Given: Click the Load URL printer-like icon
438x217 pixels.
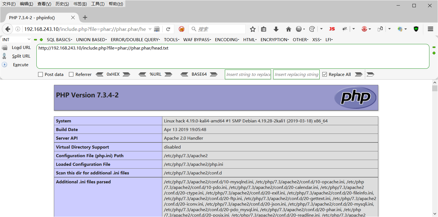Looking at the screenshot, I should point(5,48).
